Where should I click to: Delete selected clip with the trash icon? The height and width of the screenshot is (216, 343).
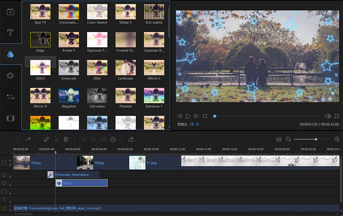(66, 139)
